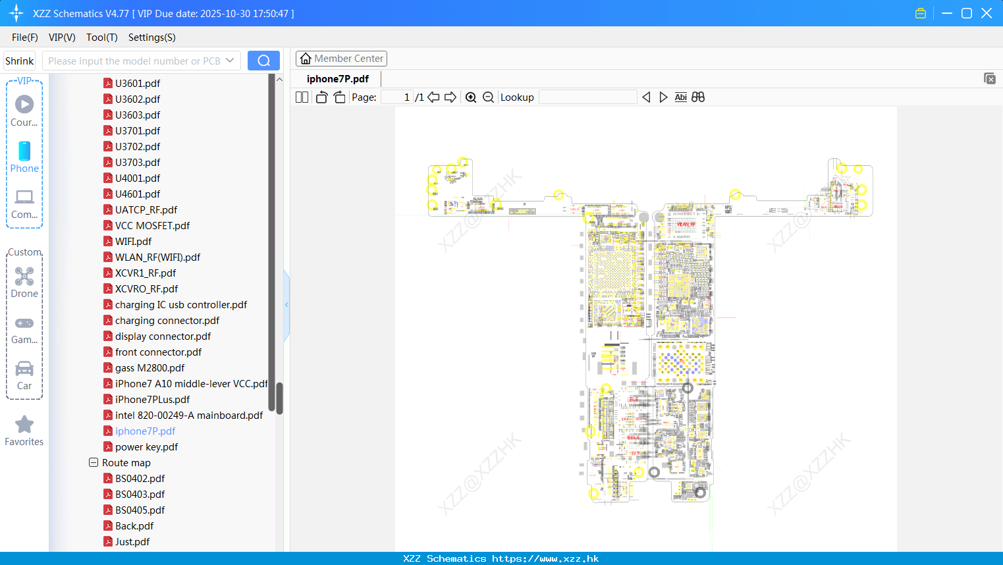Screen dimensions: 1003x565
Task: Toggle the two-page split view icon
Action: point(302,97)
